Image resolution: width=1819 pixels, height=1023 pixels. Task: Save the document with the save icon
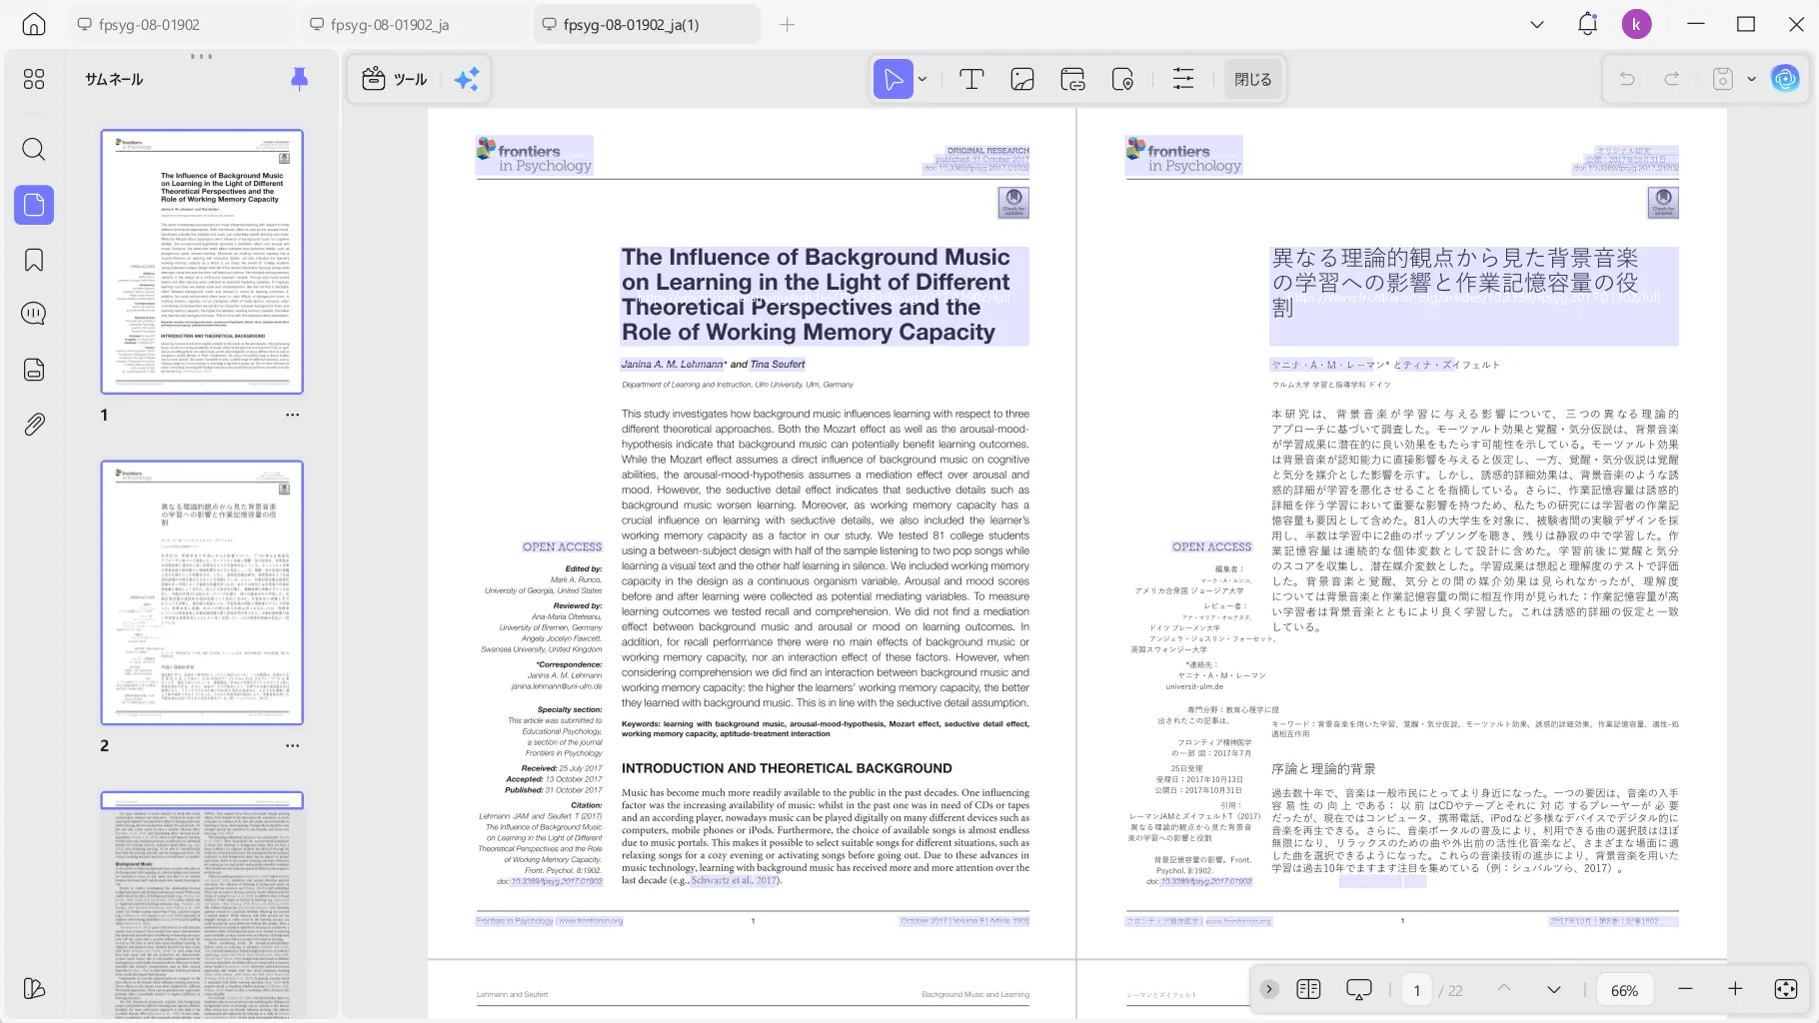pos(1723,79)
